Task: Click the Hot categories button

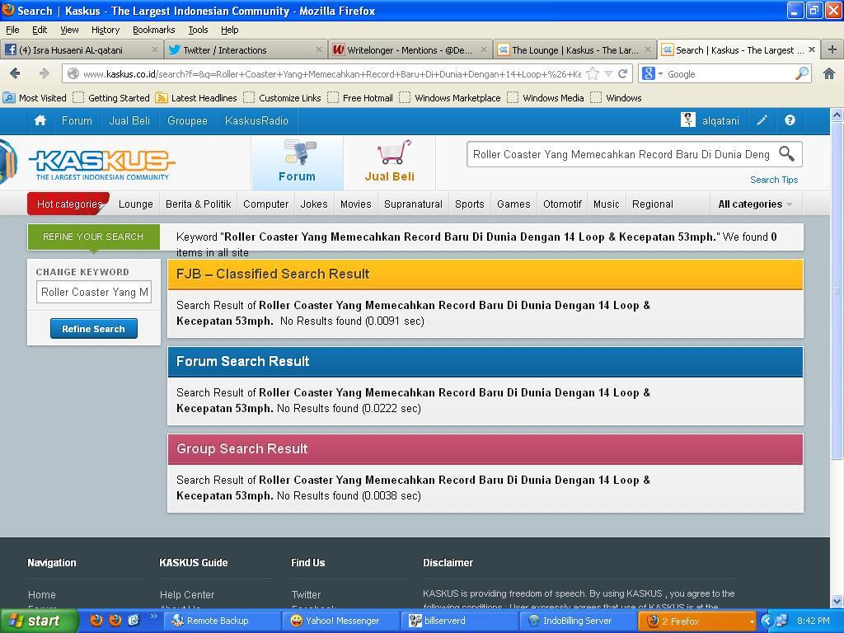Action: coord(68,204)
